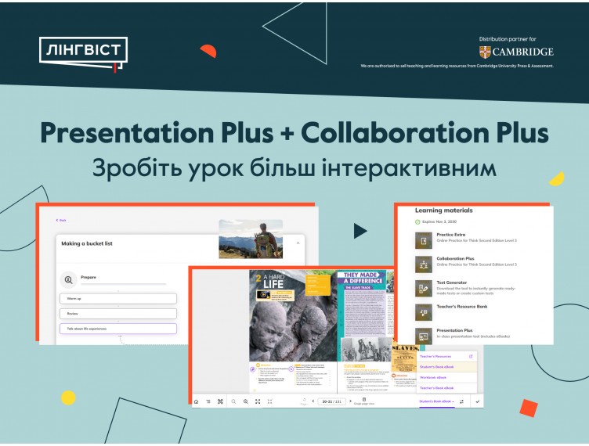
Task: Click the checkmark icon in eBook toolbar
Action: click(x=478, y=401)
